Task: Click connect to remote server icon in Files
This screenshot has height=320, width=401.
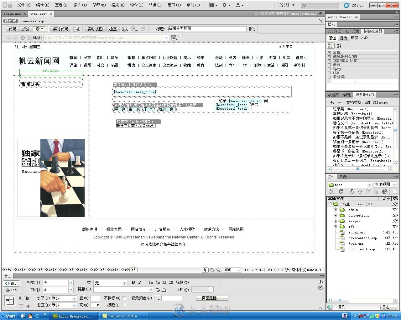Action: pyautogui.click(x=332, y=192)
